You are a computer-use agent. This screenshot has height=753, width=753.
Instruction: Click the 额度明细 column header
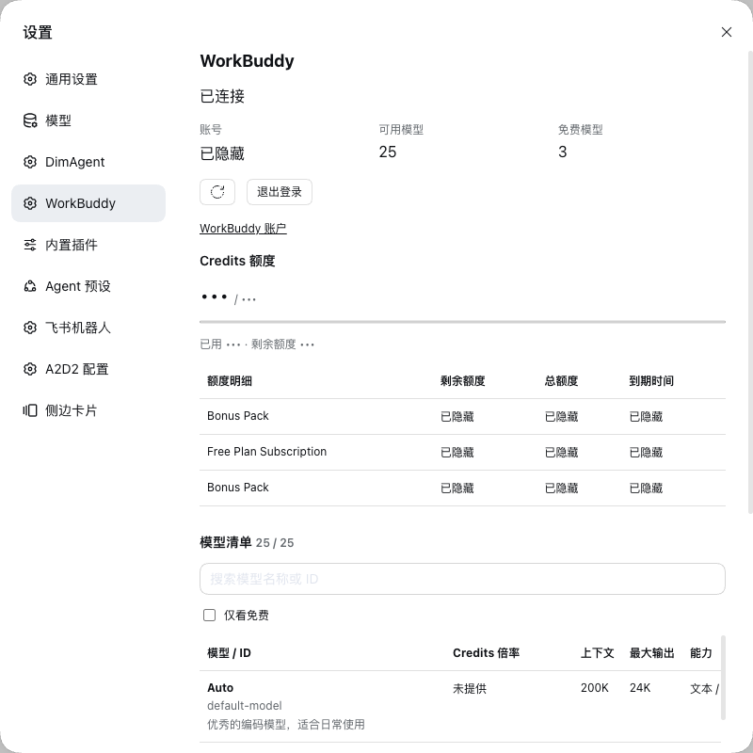(x=230, y=381)
